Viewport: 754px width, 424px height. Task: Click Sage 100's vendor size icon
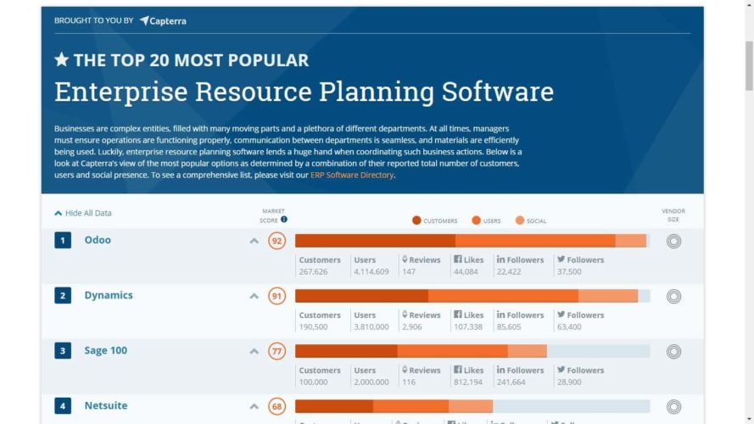[673, 351]
